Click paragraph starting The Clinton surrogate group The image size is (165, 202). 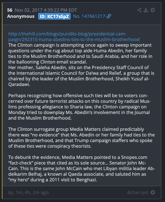[81, 137]
